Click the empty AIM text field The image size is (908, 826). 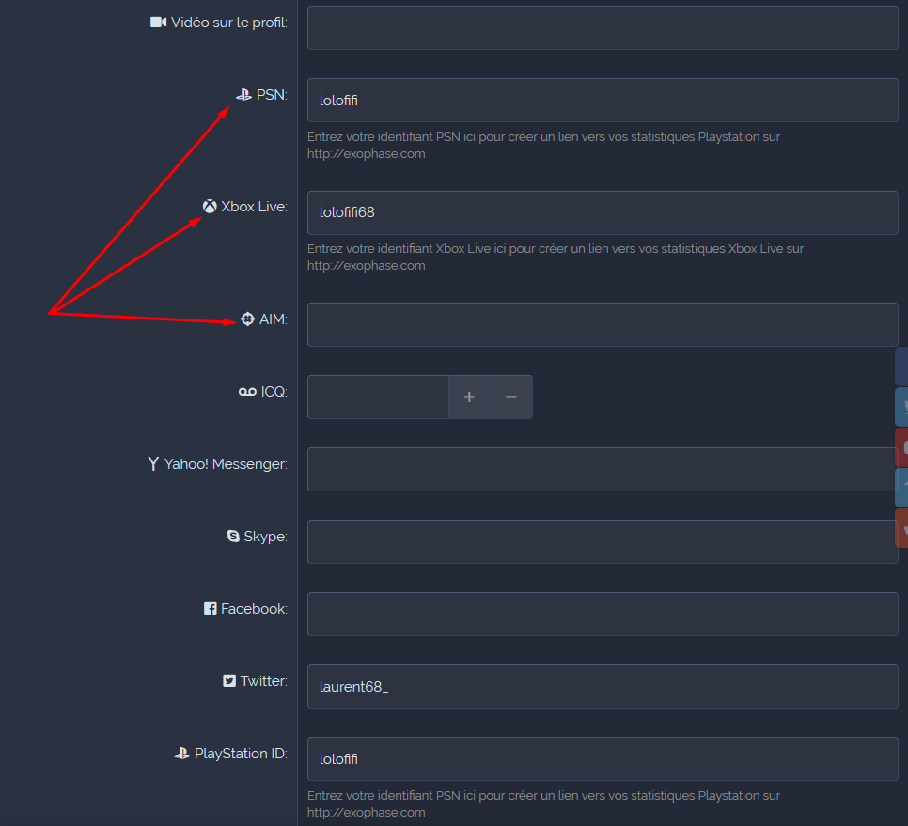[603, 325]
